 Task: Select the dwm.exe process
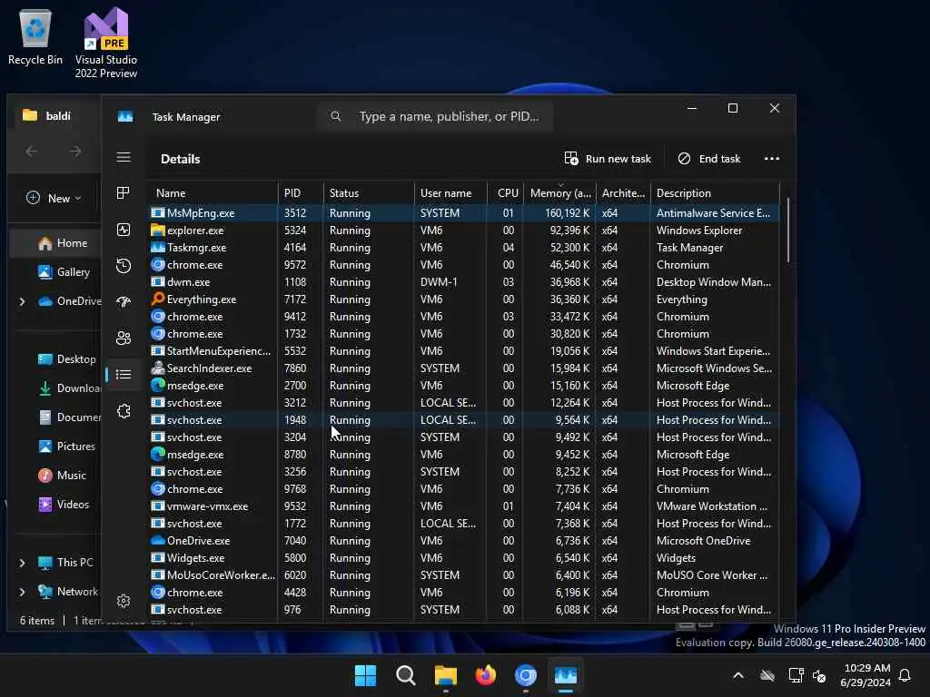point(463,282)
